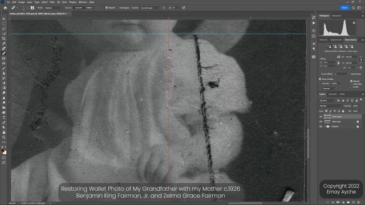Expand the Original layer group
This screenshot has width=365, height=205.
pyautogui.click(x=325, y=126)
